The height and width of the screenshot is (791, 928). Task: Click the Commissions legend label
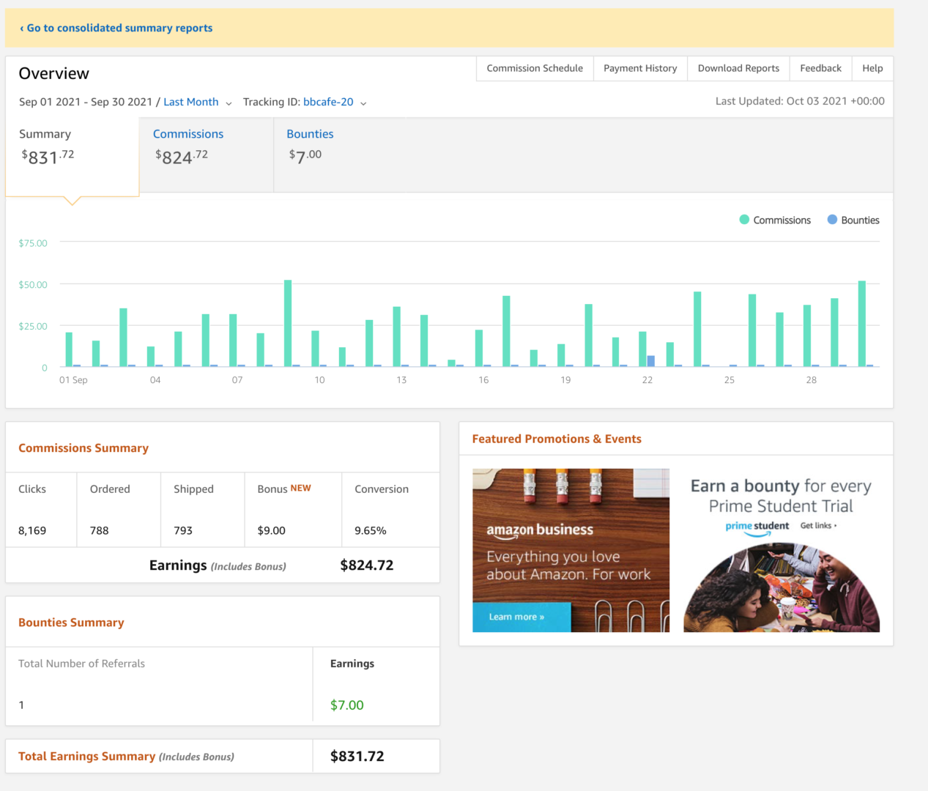[782, 220]
